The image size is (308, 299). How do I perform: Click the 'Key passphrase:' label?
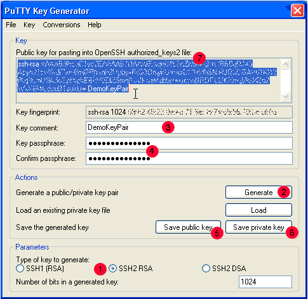click(41, 143)
